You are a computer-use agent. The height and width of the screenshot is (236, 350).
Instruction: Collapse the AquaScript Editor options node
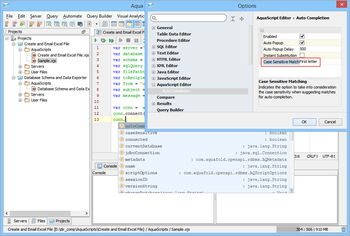point(153,85)
